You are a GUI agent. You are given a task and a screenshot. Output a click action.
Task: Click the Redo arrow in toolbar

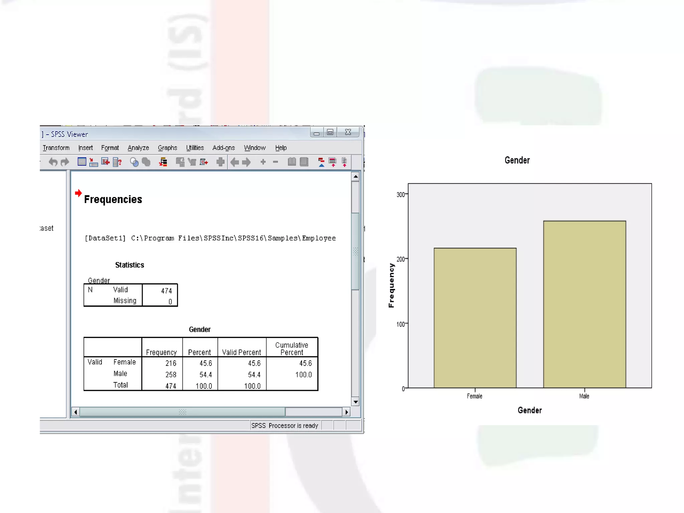tap(65, 162)
